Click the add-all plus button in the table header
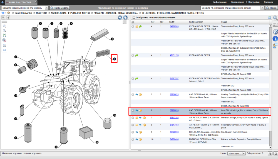This screenshot has width=278, height=159. [133, 22]
